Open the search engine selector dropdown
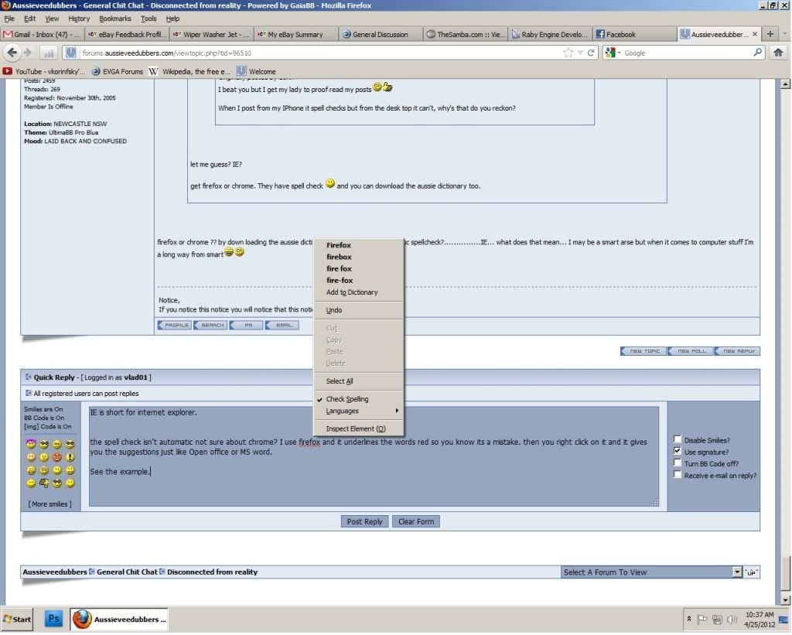The image size is (792, 635). click(x=613, y=53)
